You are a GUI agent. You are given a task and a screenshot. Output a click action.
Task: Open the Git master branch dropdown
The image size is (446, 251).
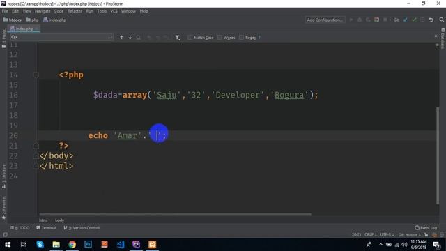pos(409,235)
